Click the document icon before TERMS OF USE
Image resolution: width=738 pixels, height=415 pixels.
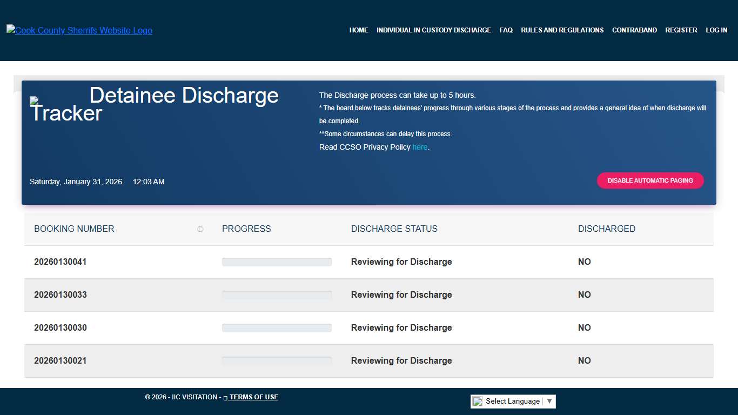tap(225, 397)
